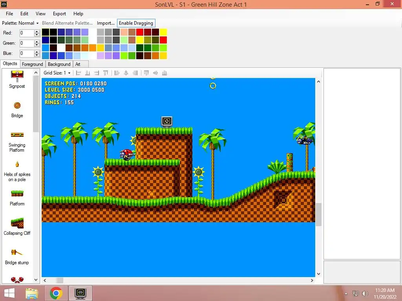Image resolution: width=402 pixels, height=301 pixels.
Task: Pick the Bridge object from the list
Action: pyautogui.click(x=17, y=110)
